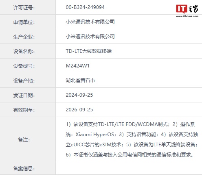Viewport: 202px width, 176px height.
Task: Click the 申请单位 label cell
Action: (28, 22)
